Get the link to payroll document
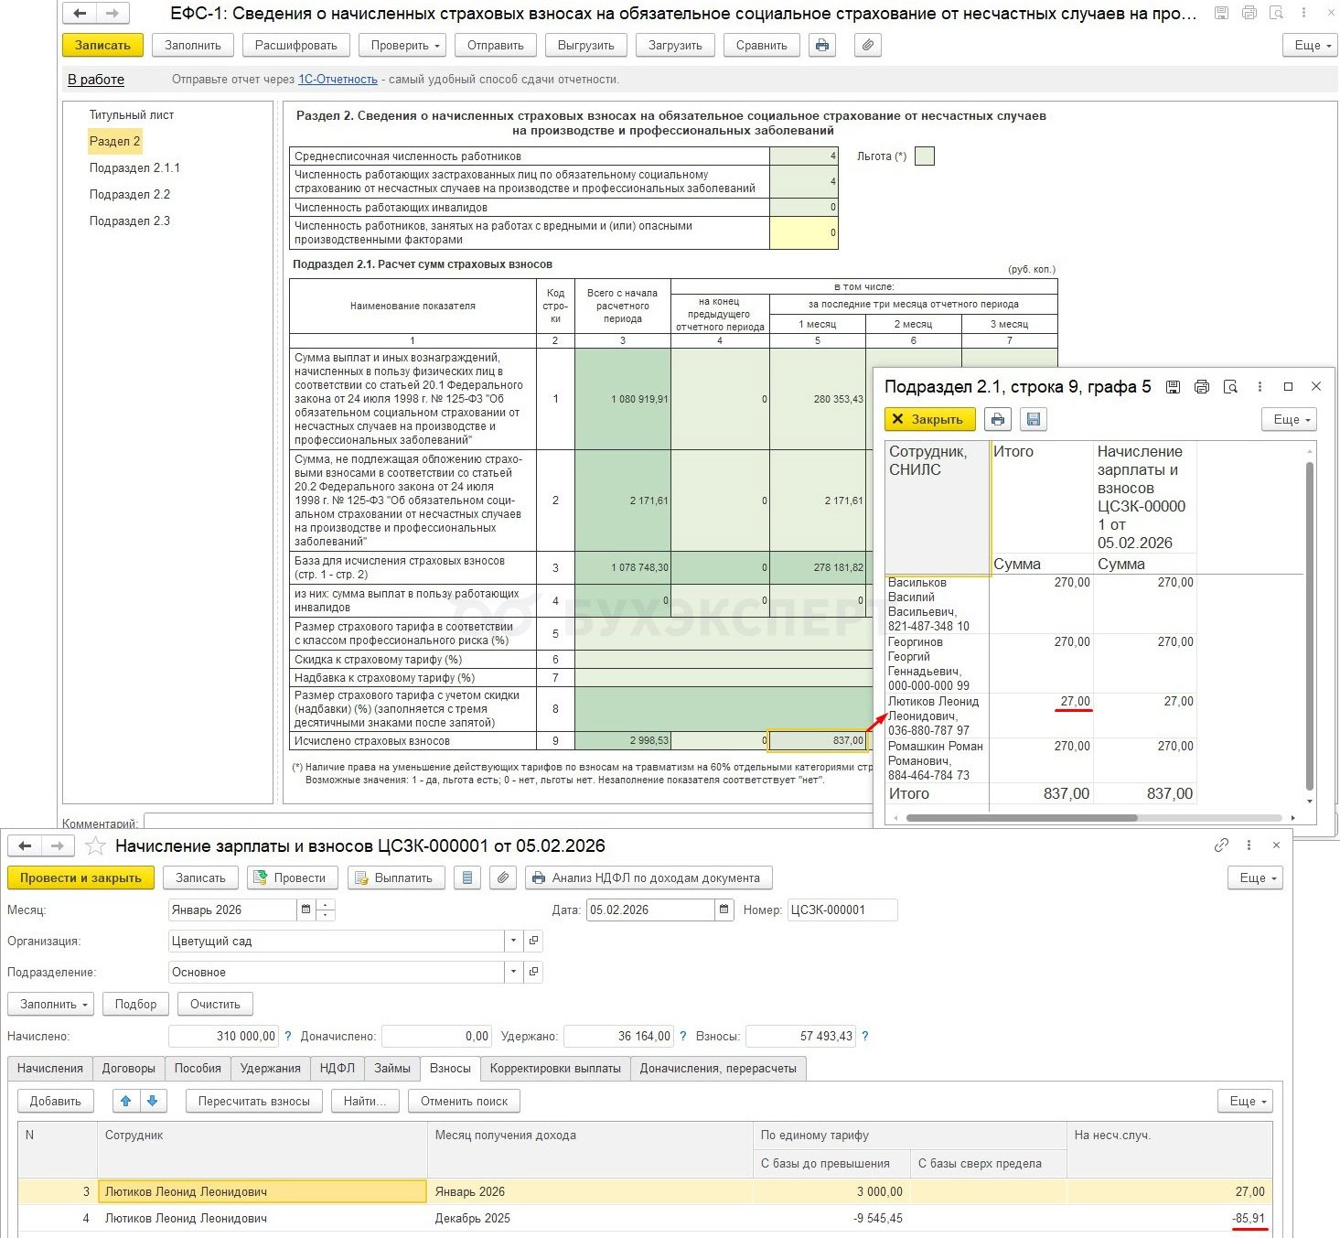1340x1238 pixels. (x=1221, y=845)
